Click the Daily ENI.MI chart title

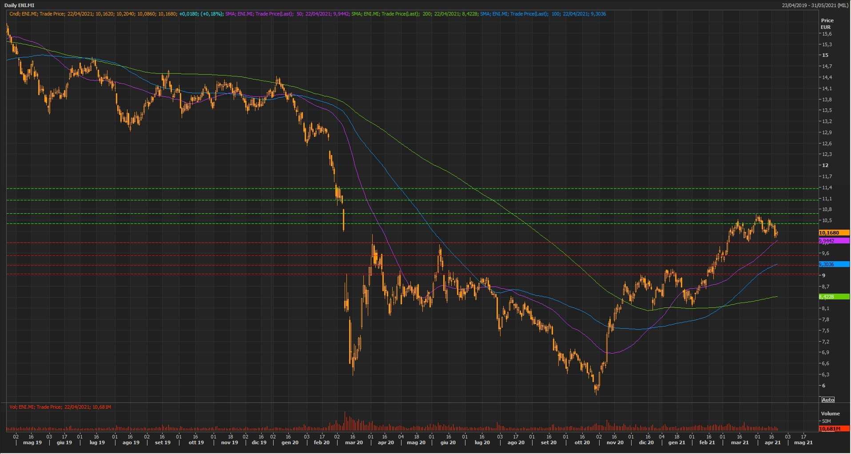19,5
